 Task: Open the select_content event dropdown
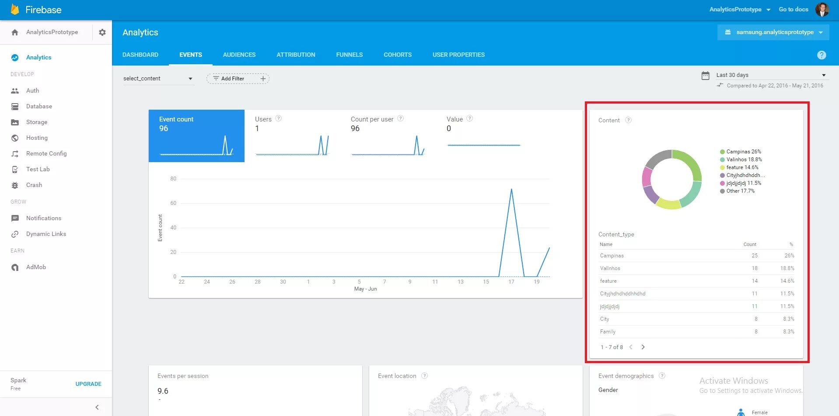click(x=158, y=79)
